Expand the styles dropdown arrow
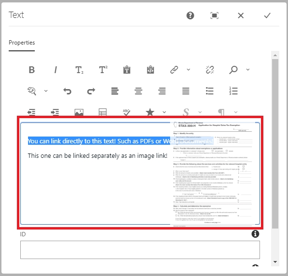 pos(200,112)
